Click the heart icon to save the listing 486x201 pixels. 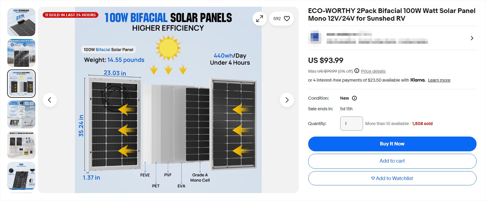coord(286,18)
